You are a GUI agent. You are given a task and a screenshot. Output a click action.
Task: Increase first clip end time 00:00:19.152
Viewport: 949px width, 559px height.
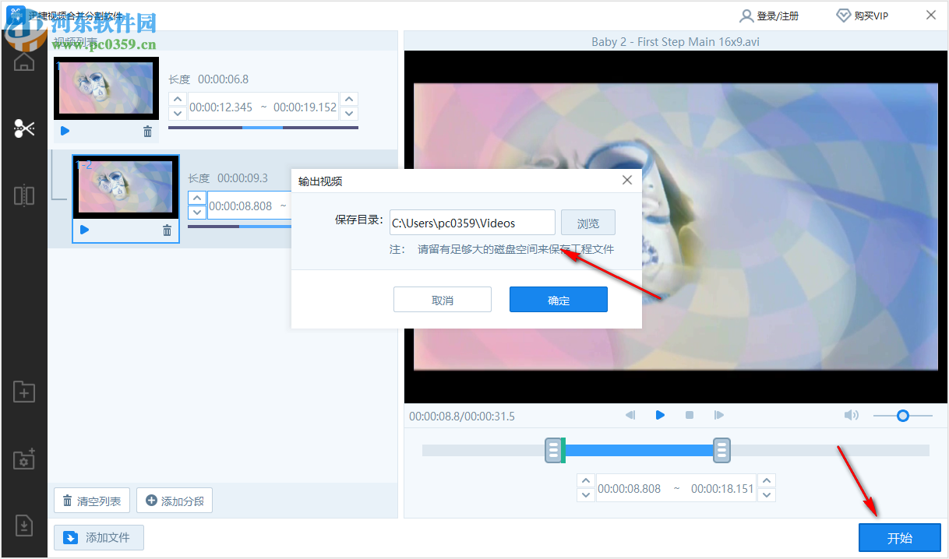(350, 100)
